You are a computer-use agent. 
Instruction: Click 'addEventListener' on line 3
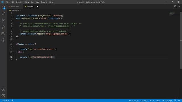(30, 18)
